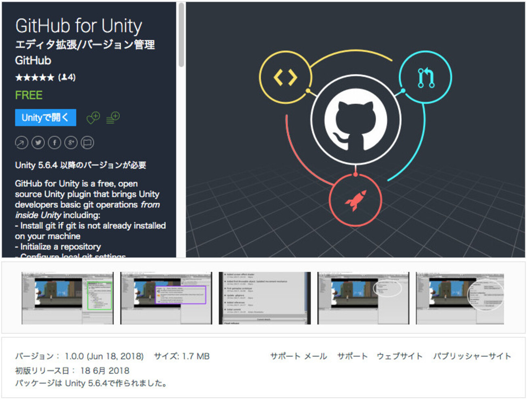This screenshot has height=400, width=527.
Task: Open the パブリッシャーサイト link
Action: pyautogui.click(x=472, y=356)
